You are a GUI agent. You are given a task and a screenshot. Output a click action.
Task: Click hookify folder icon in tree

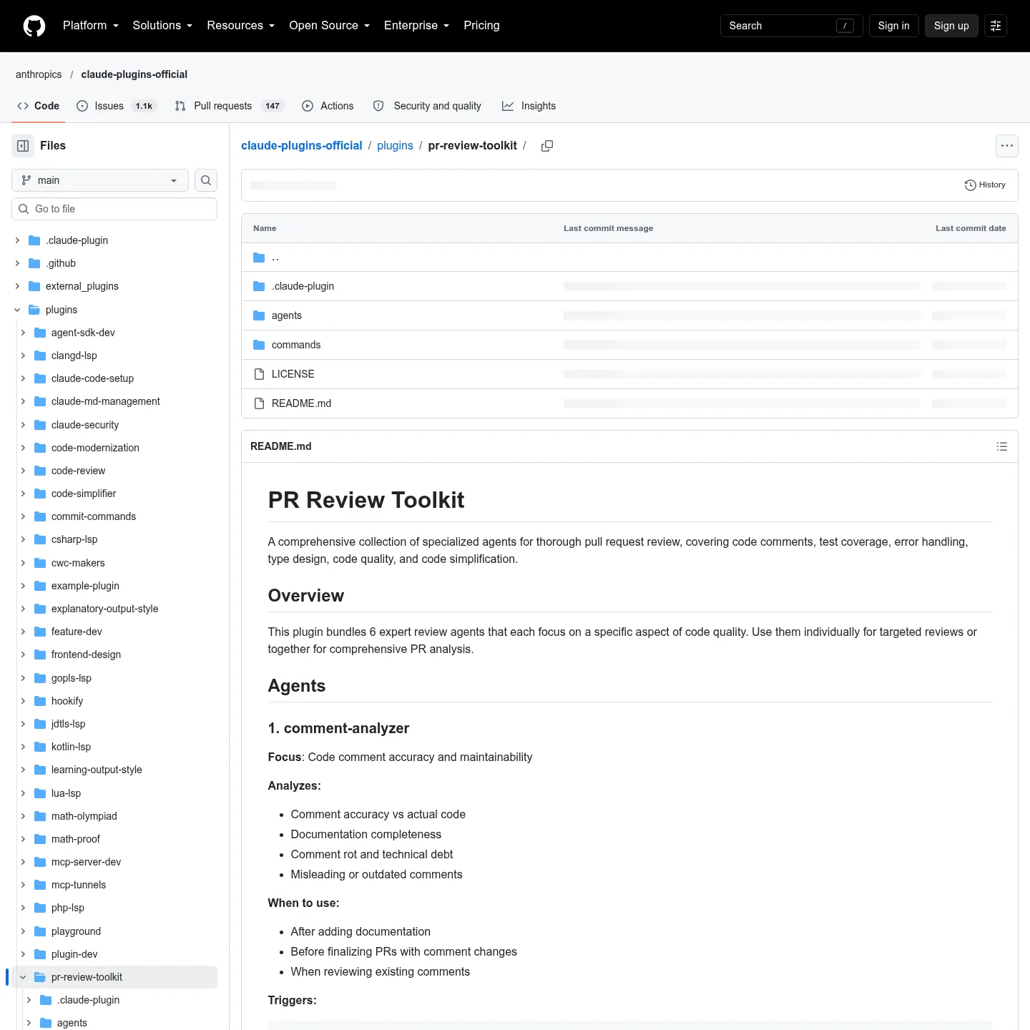point(40,701)
